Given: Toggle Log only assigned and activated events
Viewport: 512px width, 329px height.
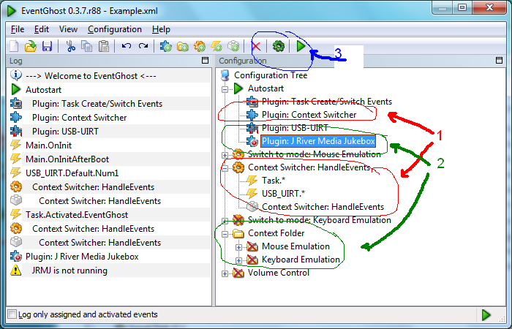Looking at the screenshot, I should point(12,314).
